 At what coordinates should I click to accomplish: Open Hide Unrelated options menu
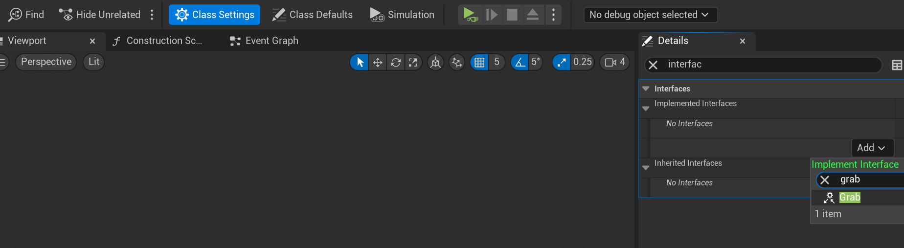pos(152,15)
